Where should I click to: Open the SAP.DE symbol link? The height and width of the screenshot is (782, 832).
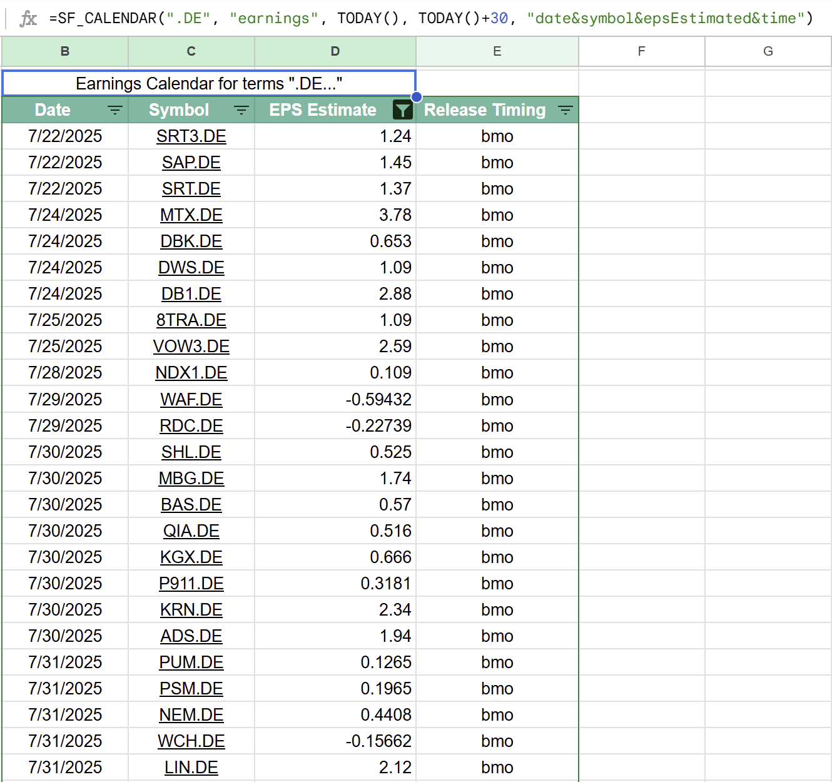tap(191, 162)
